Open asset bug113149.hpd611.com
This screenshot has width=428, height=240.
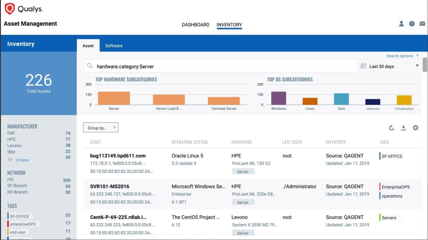coord(118,156)
